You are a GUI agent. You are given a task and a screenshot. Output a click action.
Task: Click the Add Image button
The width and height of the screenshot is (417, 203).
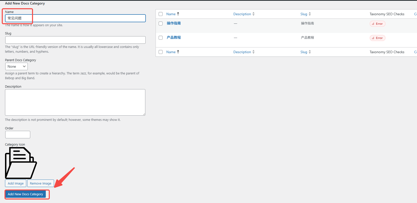point(16,183)
